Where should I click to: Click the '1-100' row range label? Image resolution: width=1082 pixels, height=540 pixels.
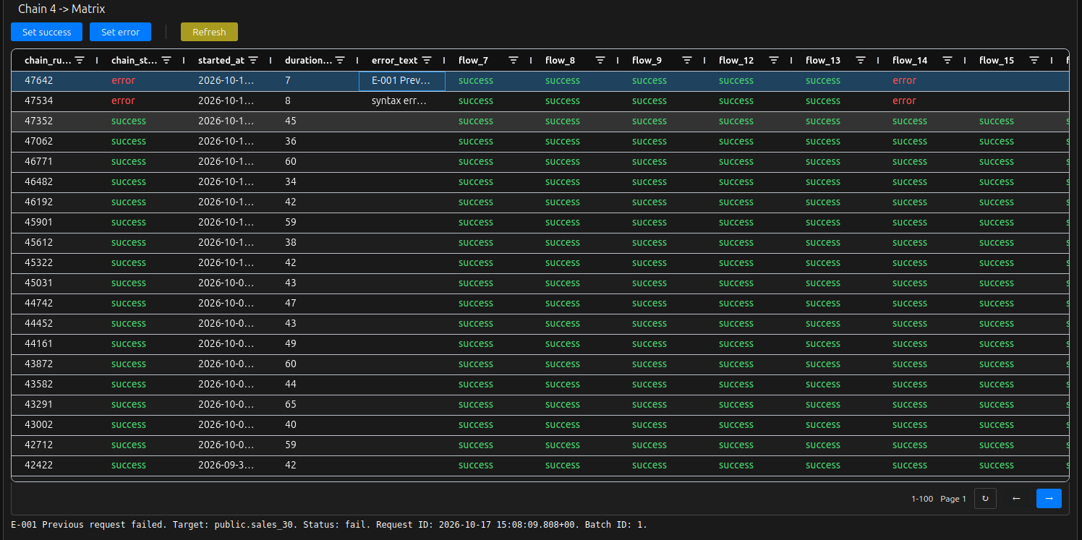point(922,499)
